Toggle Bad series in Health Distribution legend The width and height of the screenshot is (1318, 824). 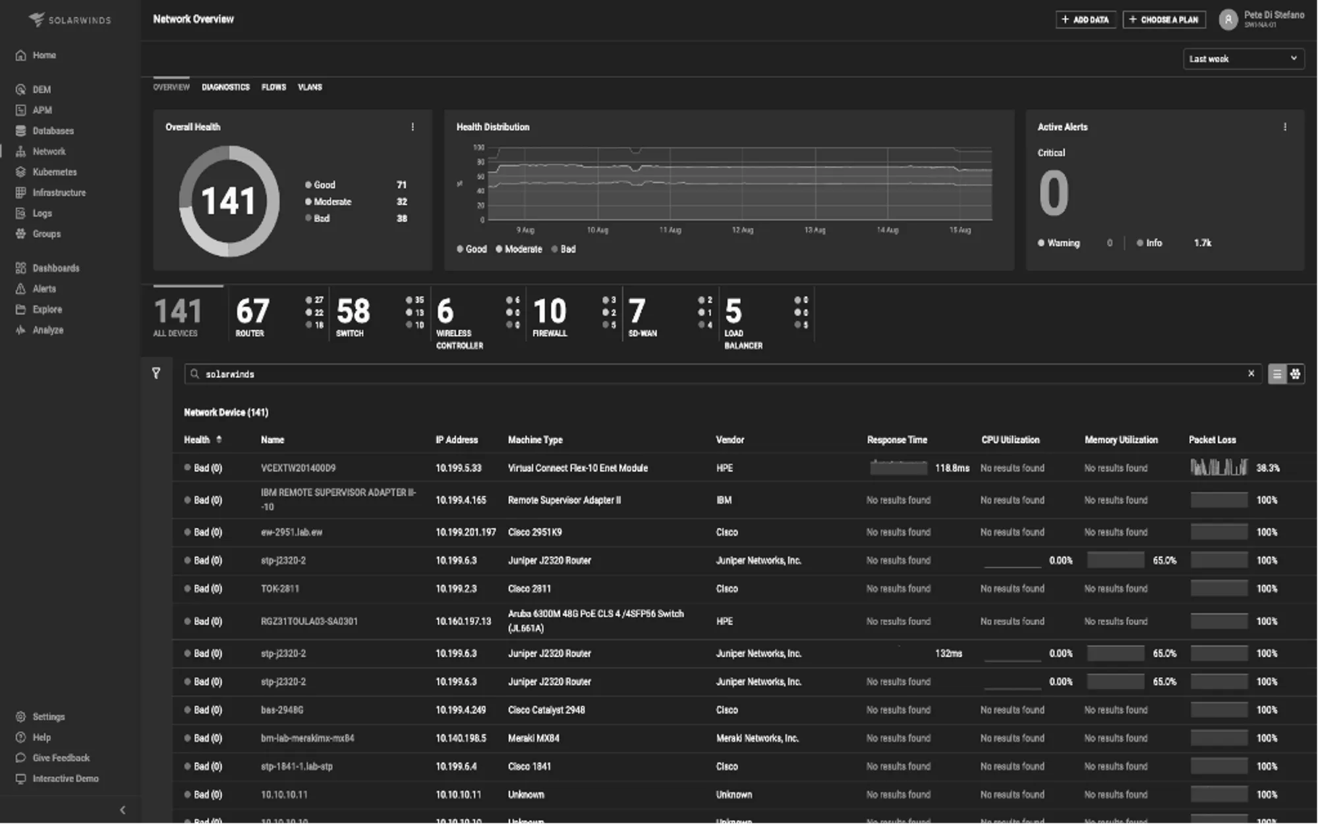[563, 249]
